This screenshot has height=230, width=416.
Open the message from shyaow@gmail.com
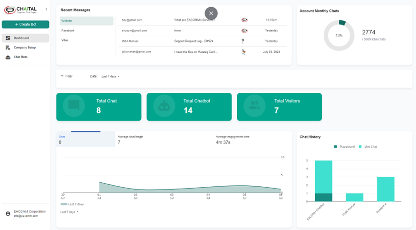pyautogui.click(x=203, y=30)
